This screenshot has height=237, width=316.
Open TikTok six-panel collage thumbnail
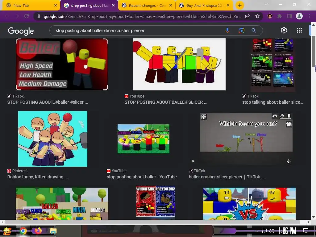[273, 65]
